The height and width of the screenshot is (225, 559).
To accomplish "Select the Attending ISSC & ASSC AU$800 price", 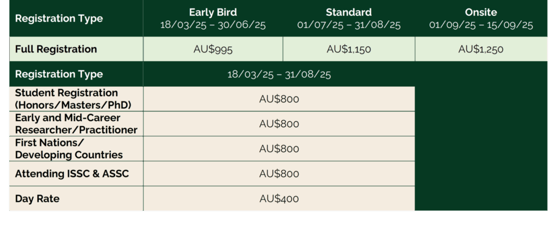I will point(279,174).
